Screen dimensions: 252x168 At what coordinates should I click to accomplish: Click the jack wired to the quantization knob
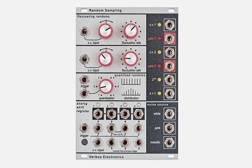point(84,93)
